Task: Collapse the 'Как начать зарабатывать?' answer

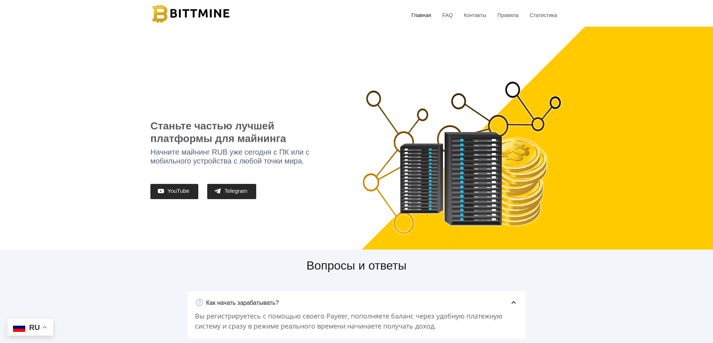Action: [514, 303]
